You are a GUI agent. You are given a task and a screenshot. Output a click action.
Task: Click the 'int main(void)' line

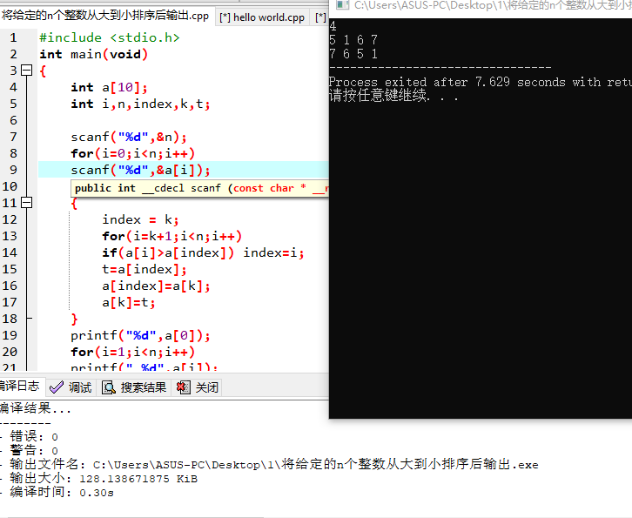[93, 54]
